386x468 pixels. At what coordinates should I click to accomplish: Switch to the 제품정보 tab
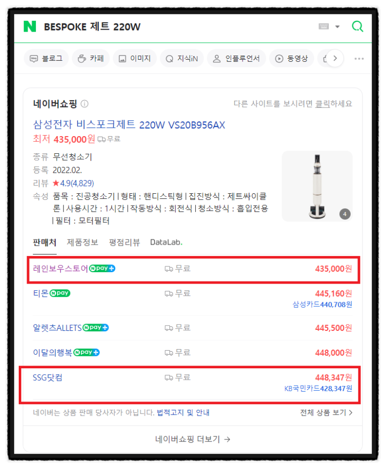coord(83,243)
